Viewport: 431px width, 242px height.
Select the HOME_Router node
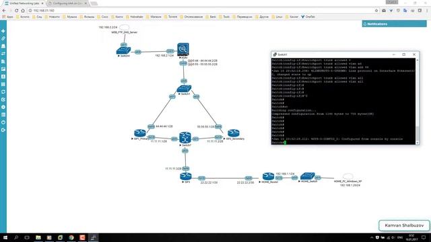tap(268, 176)
